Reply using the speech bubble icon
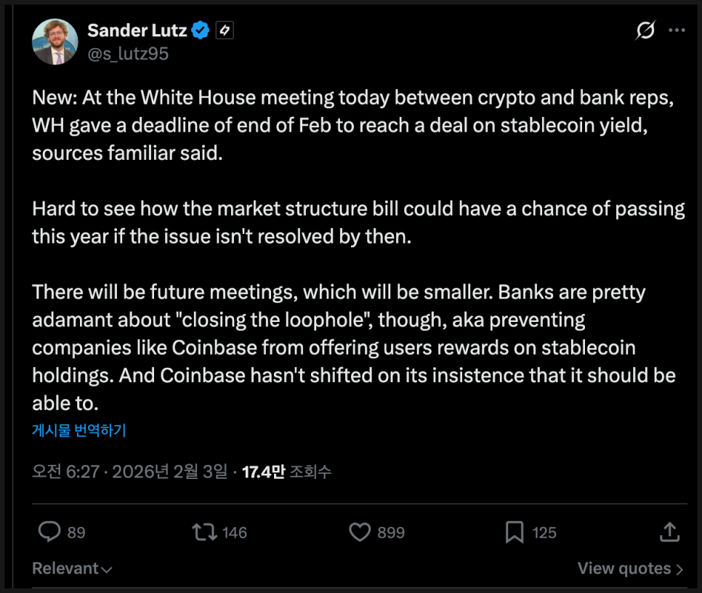702x593 pixels. (49, 533)
